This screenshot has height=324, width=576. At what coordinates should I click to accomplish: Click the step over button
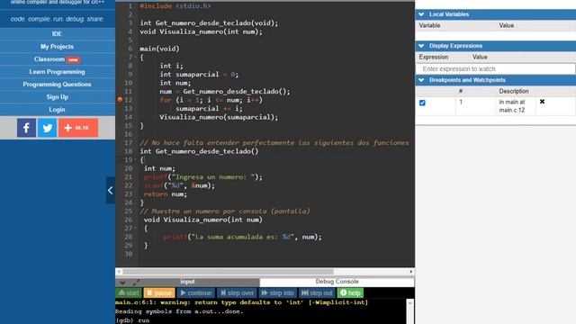(238, 292)
